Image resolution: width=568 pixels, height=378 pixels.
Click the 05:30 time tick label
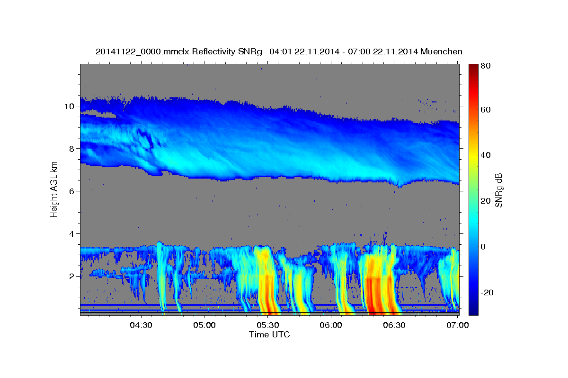[x=267, y=325]
